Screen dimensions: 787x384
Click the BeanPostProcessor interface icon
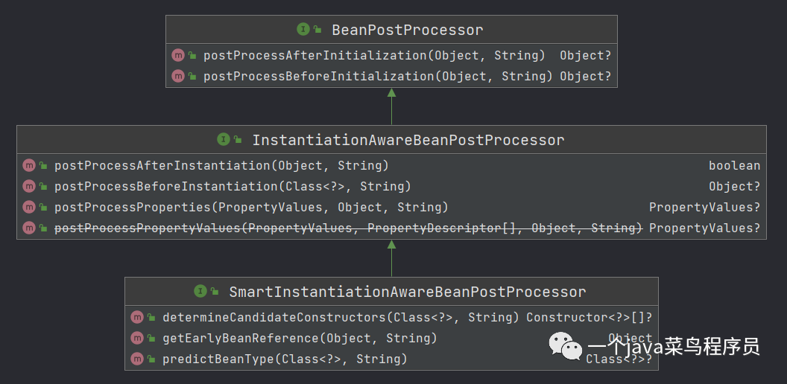(x=303, y=29)
